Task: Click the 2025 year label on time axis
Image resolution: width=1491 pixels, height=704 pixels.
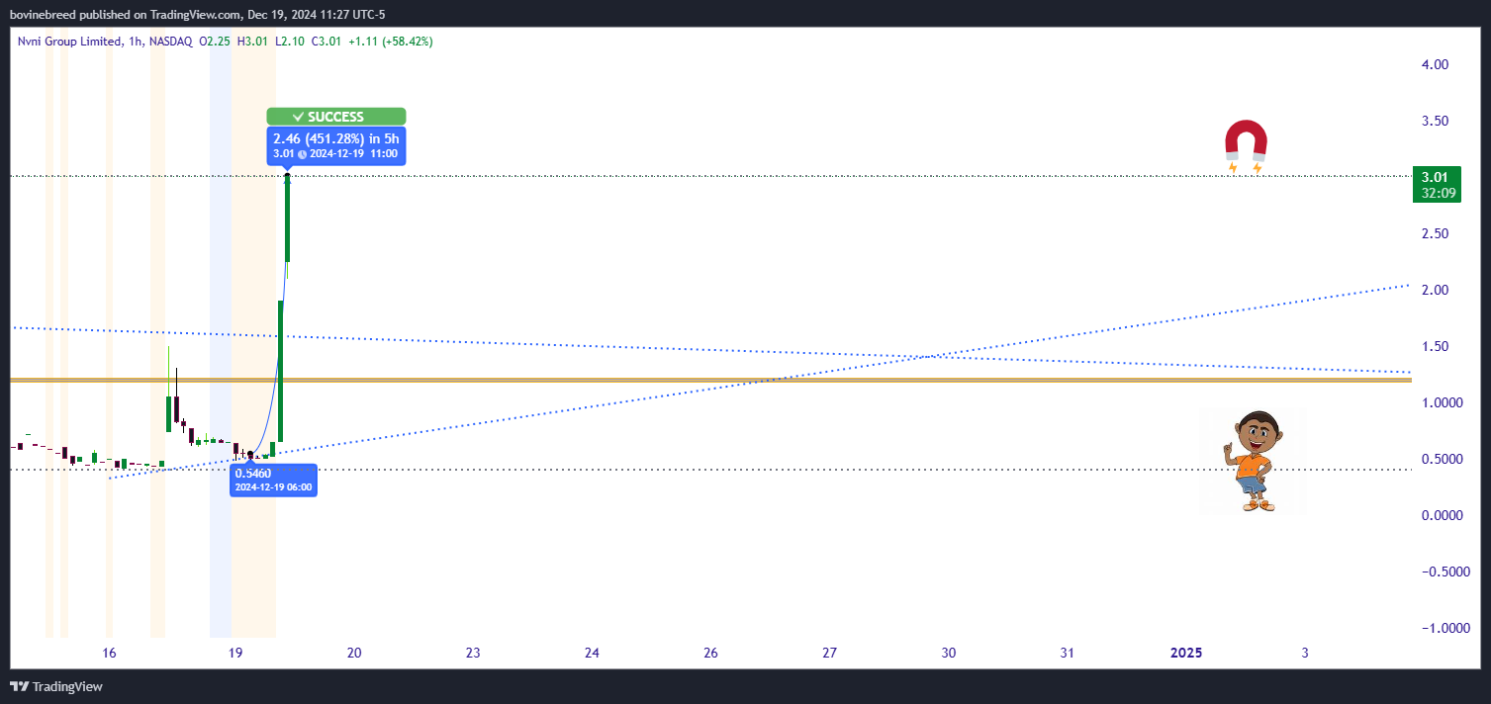Action: click(1186, 653)
